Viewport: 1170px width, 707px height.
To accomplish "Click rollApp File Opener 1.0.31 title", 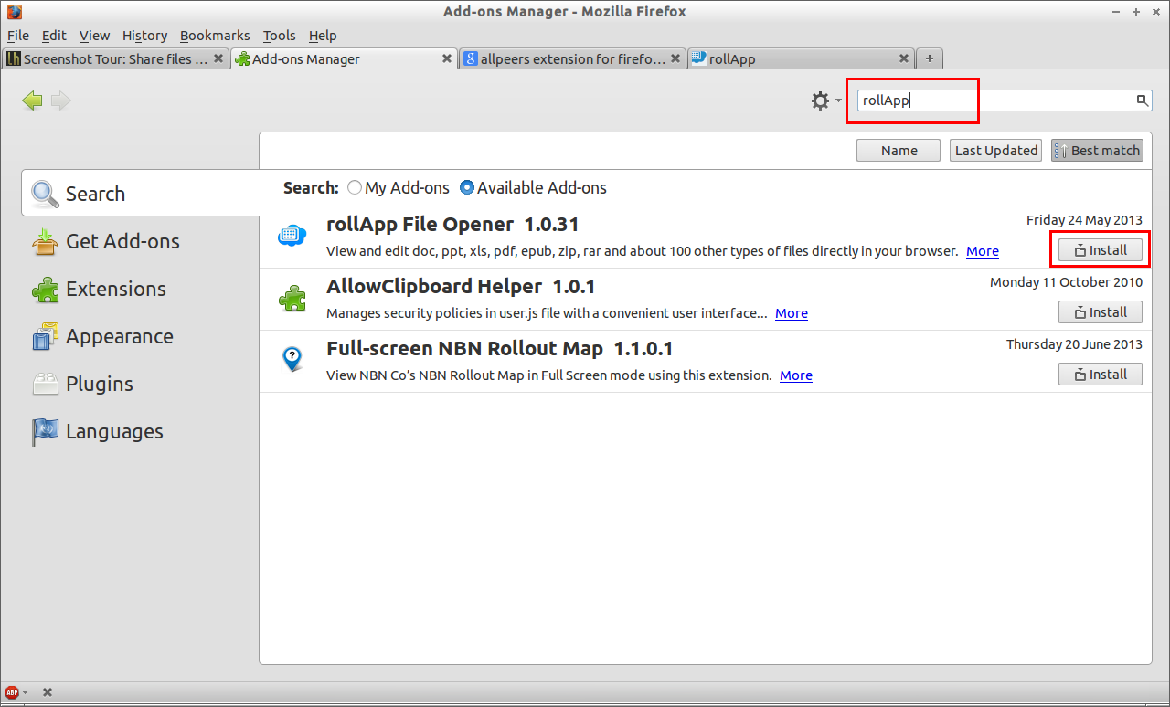I will pos(452,225).
